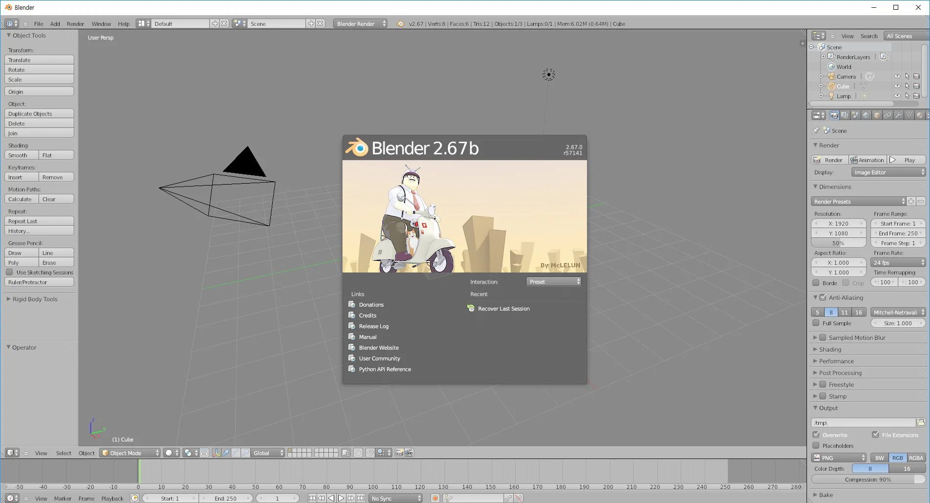930x503 pixels.
Task: Open the Interaction Preset dropdown
Action: click(x=554, y=282)
